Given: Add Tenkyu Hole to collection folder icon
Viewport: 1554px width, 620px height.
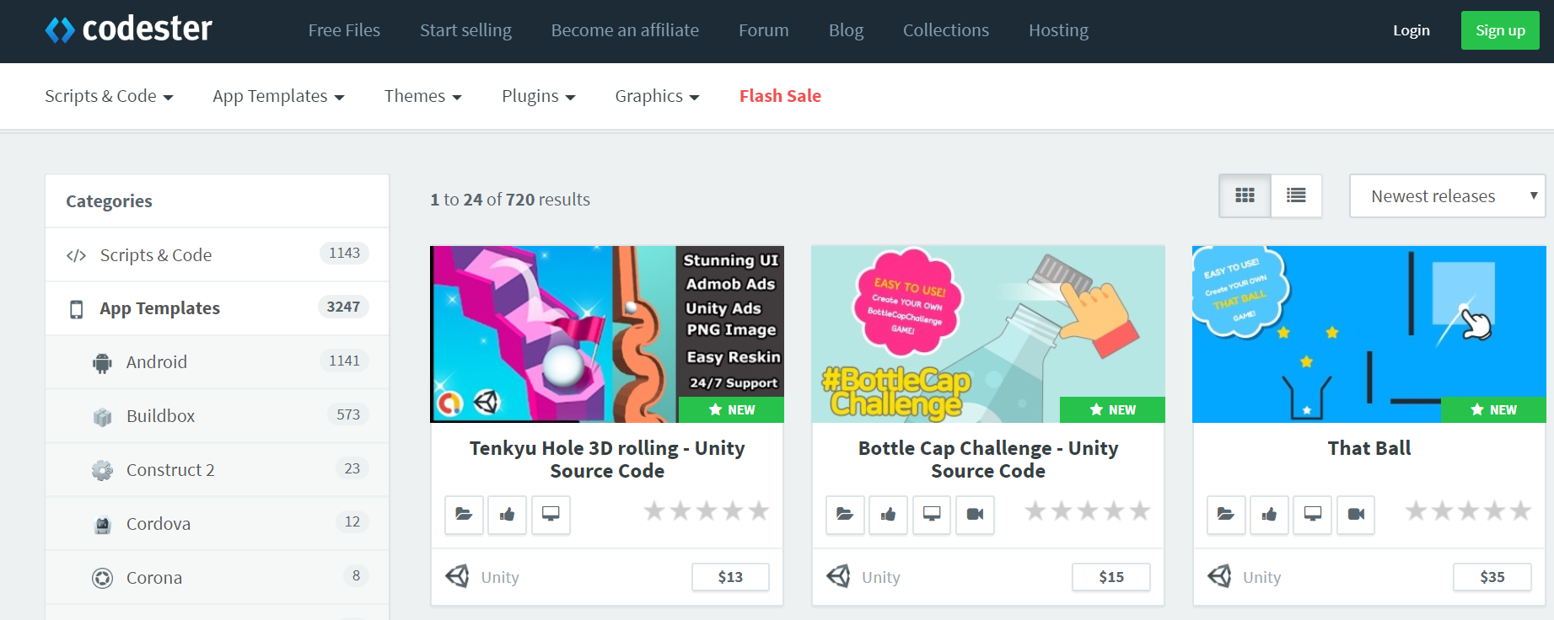Looking at the screenshot, I should pyautogui.click(x=464, y=515).
